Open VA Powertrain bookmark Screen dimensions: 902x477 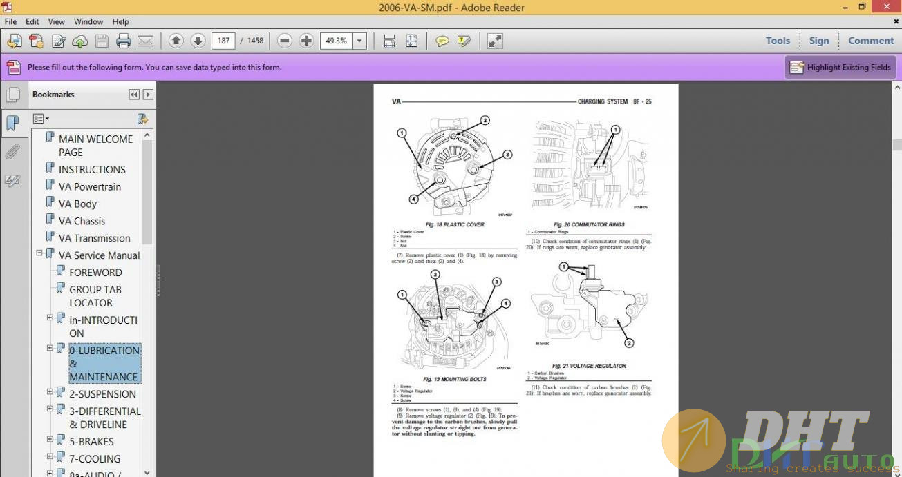90,186
